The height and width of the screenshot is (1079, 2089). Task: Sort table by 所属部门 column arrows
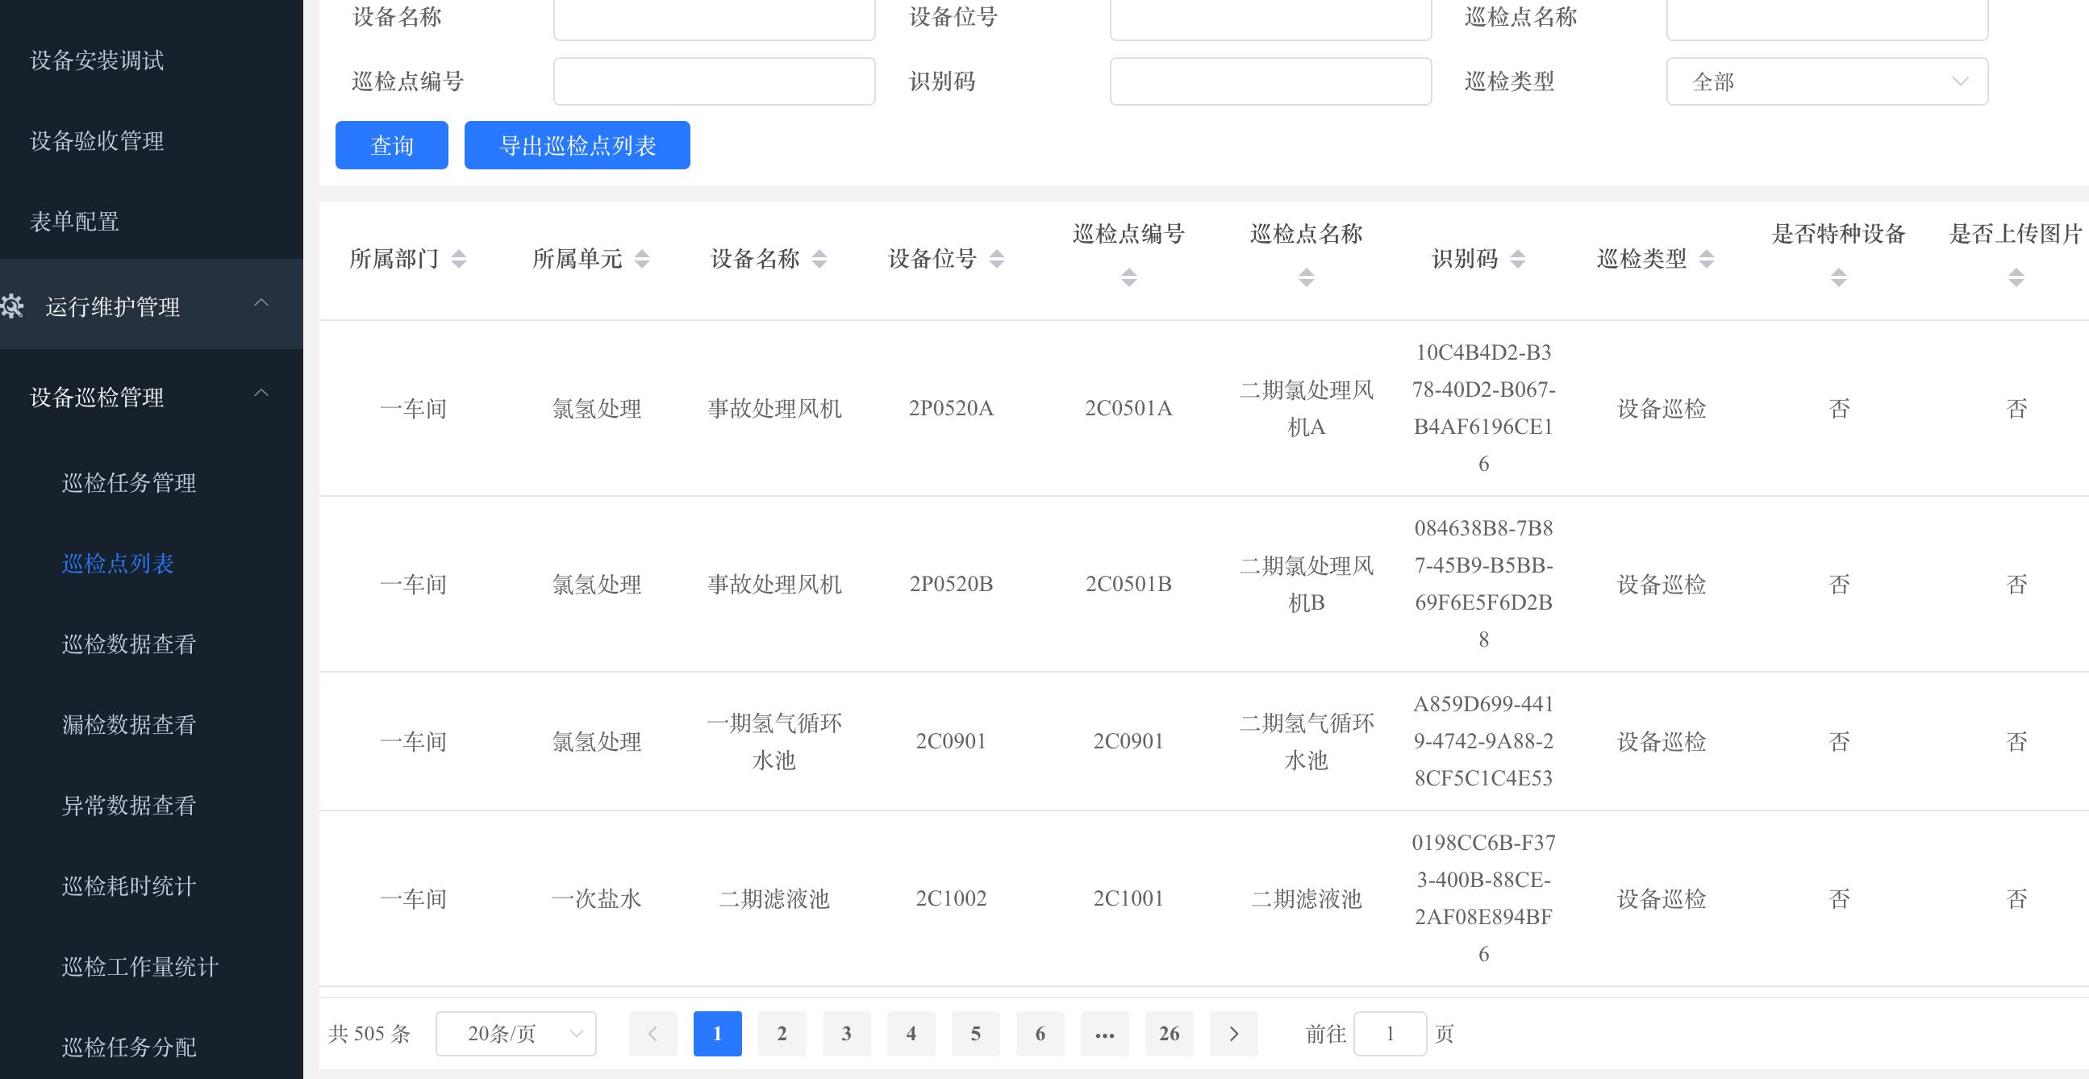tap(459, 259)
